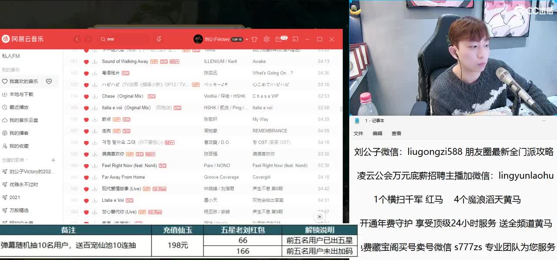The width and height of the screenshot is (557, 260).
Task: Download Chase (Orginal Mix) icon
Action: pos(94,97)
